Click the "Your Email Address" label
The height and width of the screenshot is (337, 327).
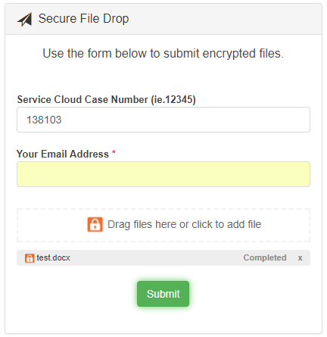point(63,154)
